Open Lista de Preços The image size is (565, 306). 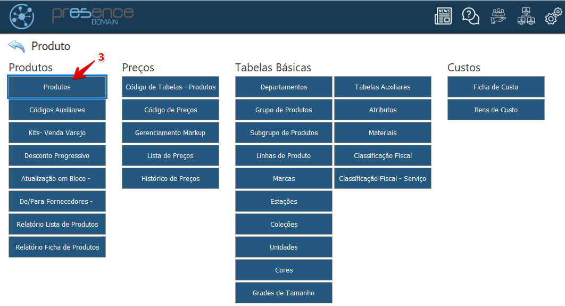point(170,156)
